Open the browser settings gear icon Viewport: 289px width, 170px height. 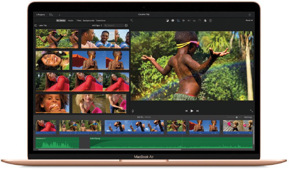(126, 25)
